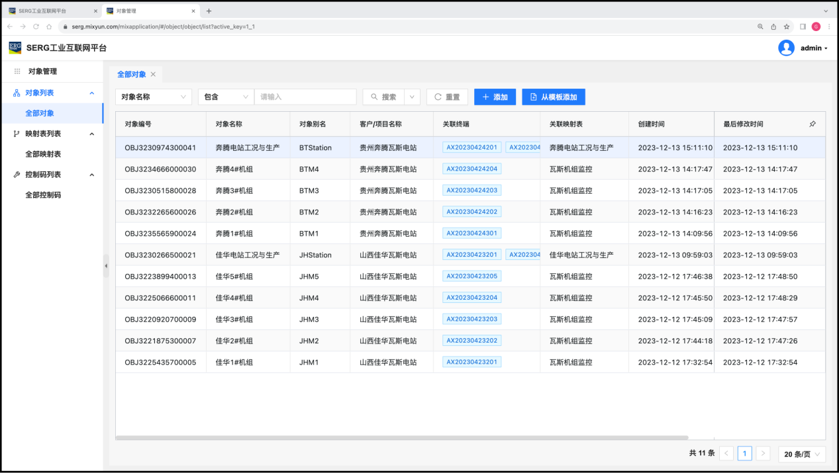Image resolution: width=839 pixels, height=473 pixels.
Task: Bookmark this page with the star icon
Action: 787,26
